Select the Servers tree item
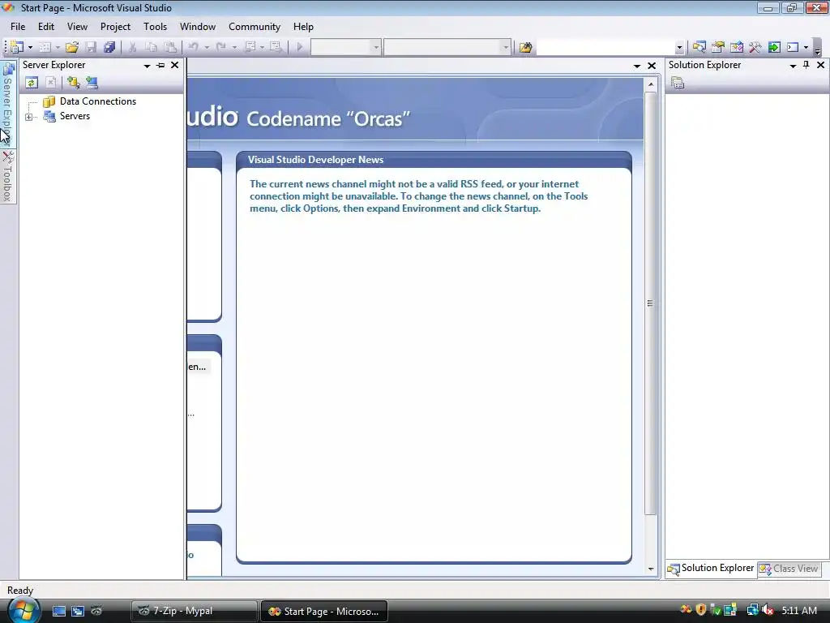 pyautogui.click(x=75, y=116)
